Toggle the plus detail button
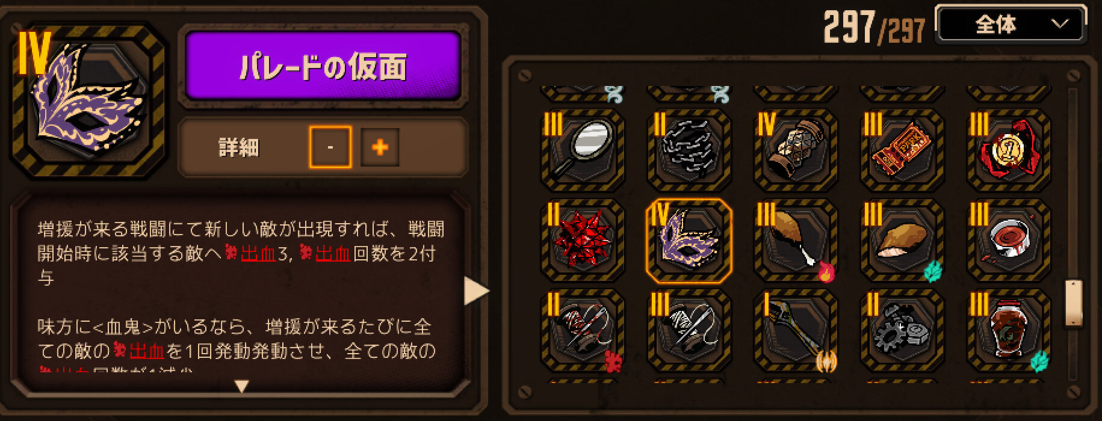The width and height of the screenshot is (1102, 421). (380, 147)
